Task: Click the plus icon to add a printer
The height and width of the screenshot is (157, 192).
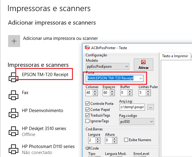Action: [14, 41]
